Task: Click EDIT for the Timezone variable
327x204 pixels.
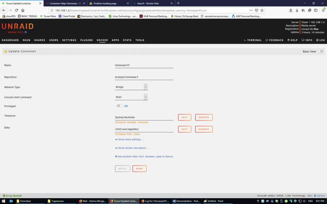Action: click(184, 117)
